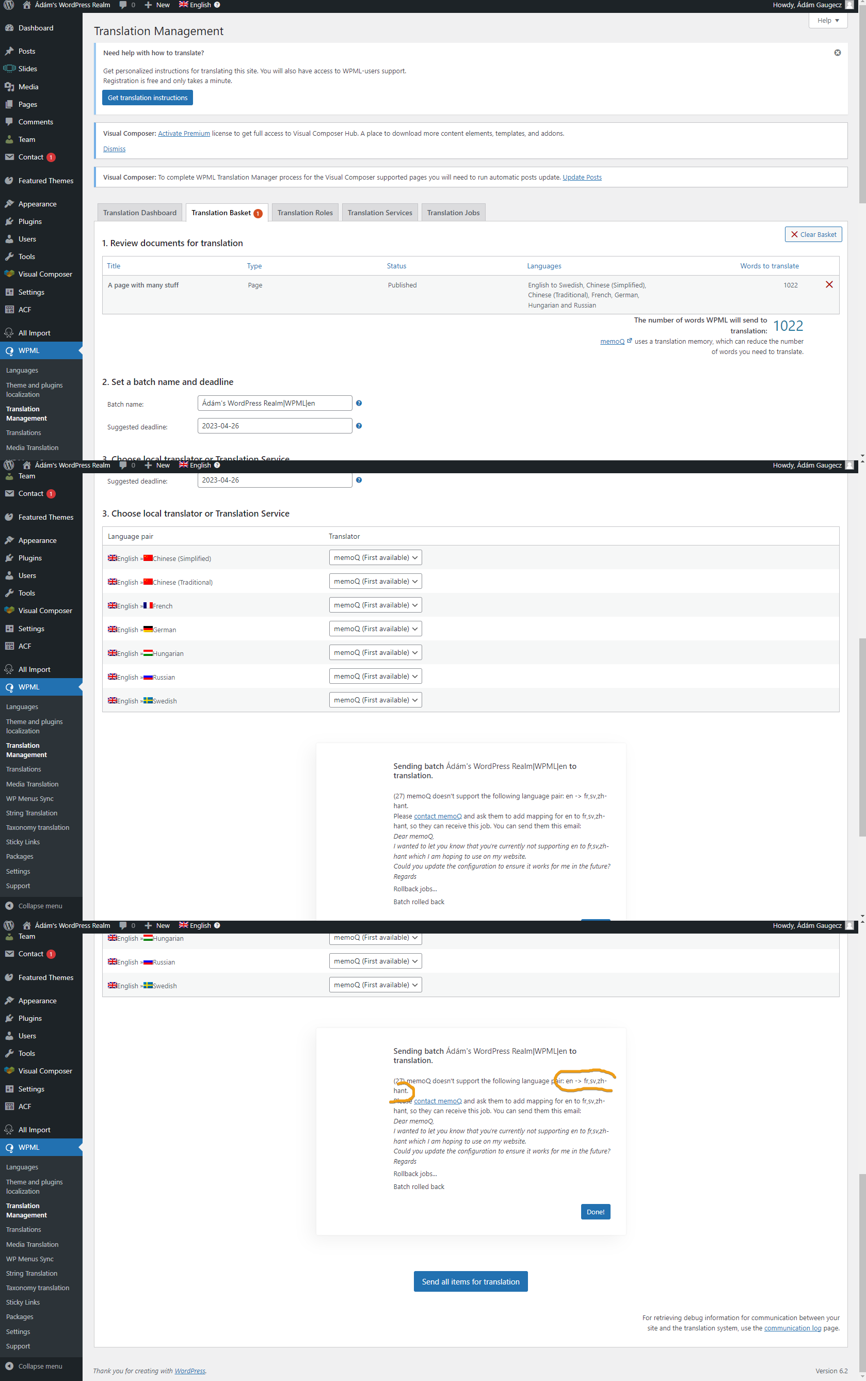Select the Translation Basket tab

[x=227, y=213]
